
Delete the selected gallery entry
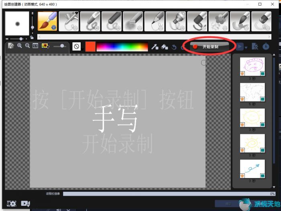[x=255, y=47]
